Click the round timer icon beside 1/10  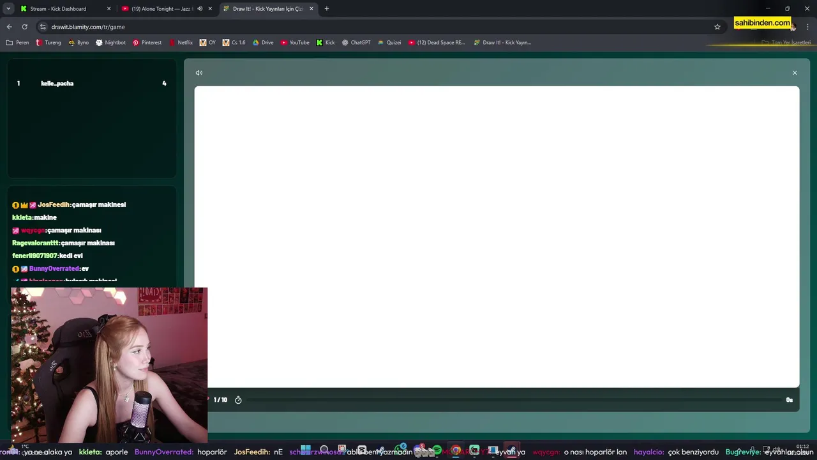(x=238, y=400)
